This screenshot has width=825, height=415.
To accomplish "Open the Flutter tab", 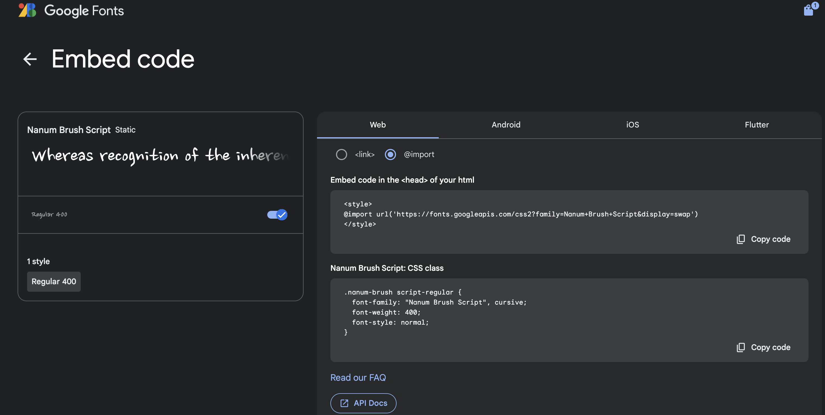I will tap(757, 125).
